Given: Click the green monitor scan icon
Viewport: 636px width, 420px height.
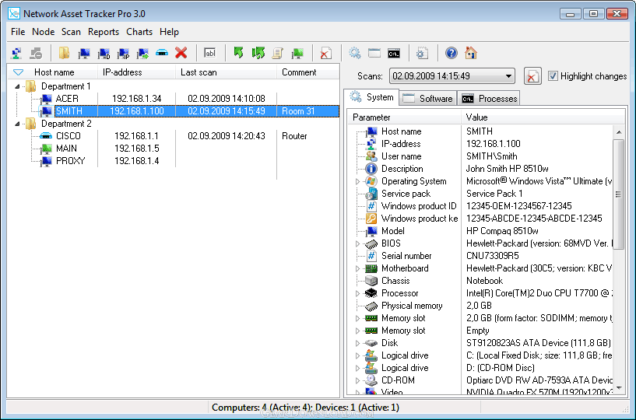Looking at the screenshot, I should [297, 53].
